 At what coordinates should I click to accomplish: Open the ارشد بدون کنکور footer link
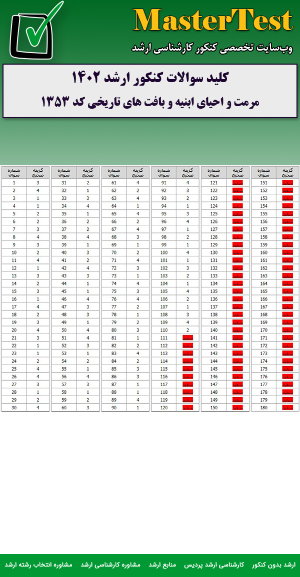(x=273, y=564)
